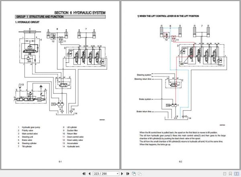
Task: Click legend entry Main control valve
Action: click(x=30, y=134)
